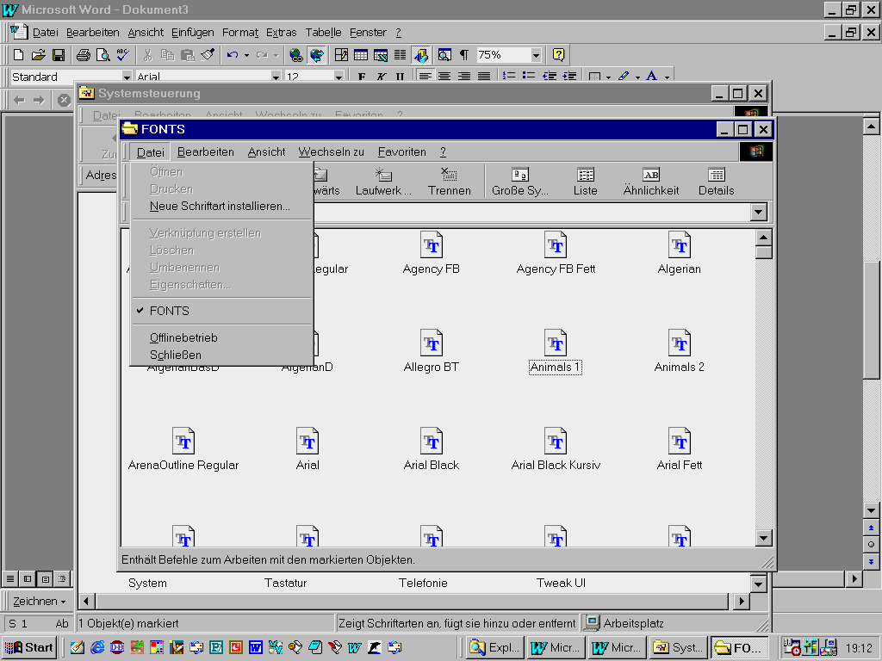882x661 pixels.
Task: Open the Einfügen menu in Word
Action: 192,33
